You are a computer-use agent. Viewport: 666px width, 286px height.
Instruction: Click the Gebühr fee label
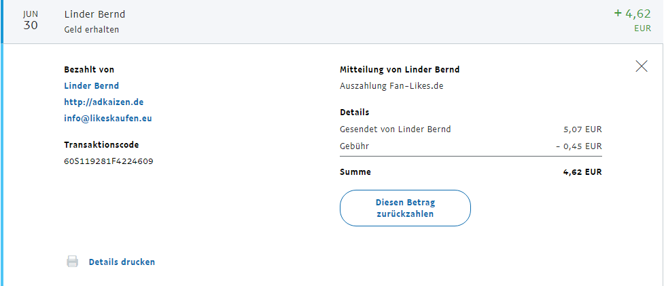point(354,146)
